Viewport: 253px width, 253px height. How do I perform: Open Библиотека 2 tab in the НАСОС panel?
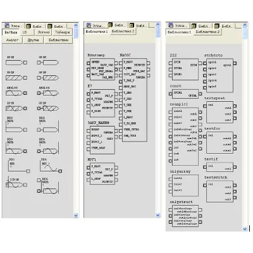tap(123, 31)
